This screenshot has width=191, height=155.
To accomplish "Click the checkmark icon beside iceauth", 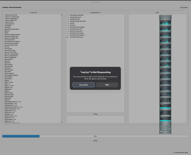I will (x=69, y=23).
